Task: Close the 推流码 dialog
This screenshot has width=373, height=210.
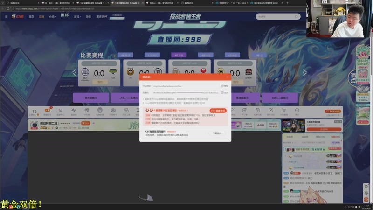Action: [227, 77]
